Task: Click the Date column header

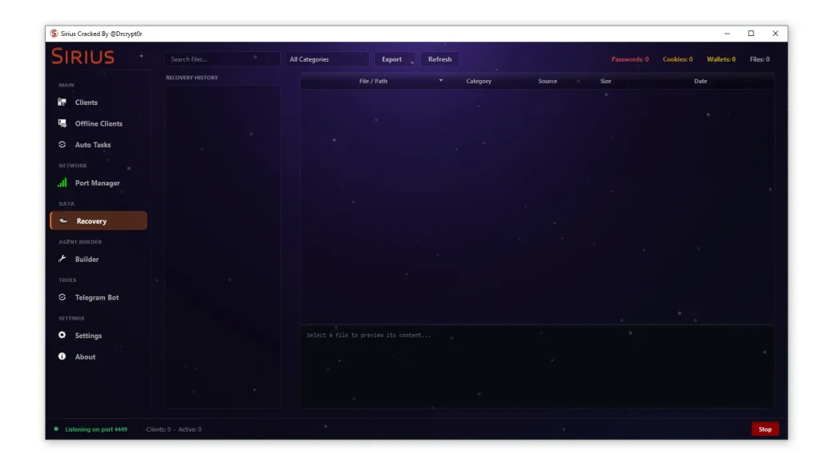Action: click(700, 81)
